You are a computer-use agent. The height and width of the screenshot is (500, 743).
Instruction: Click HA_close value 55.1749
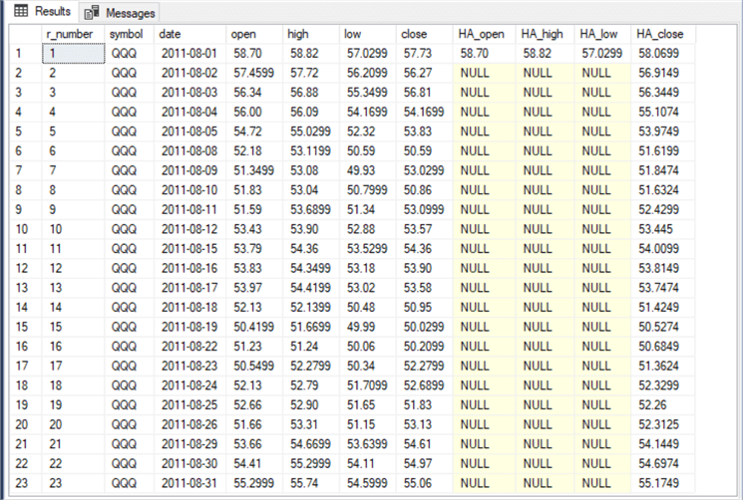(663, 483)
